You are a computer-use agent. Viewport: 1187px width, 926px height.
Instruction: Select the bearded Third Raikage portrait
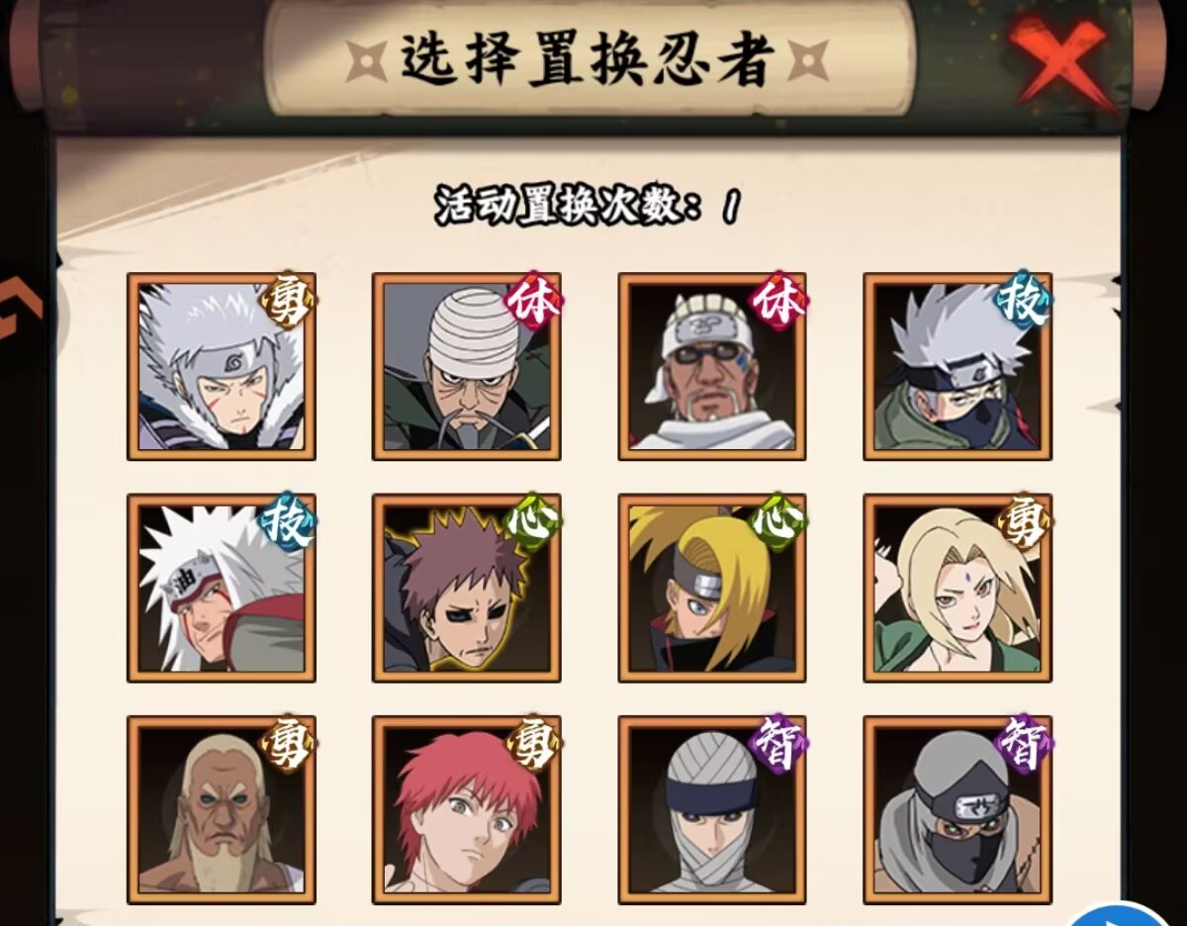tap(222, 810)
